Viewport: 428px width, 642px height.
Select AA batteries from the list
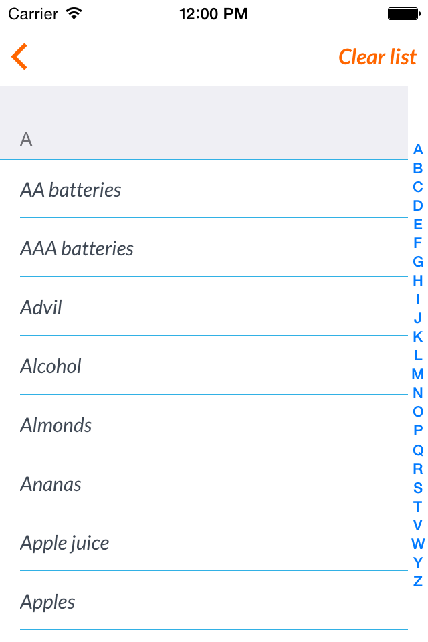tap(201, 190)
